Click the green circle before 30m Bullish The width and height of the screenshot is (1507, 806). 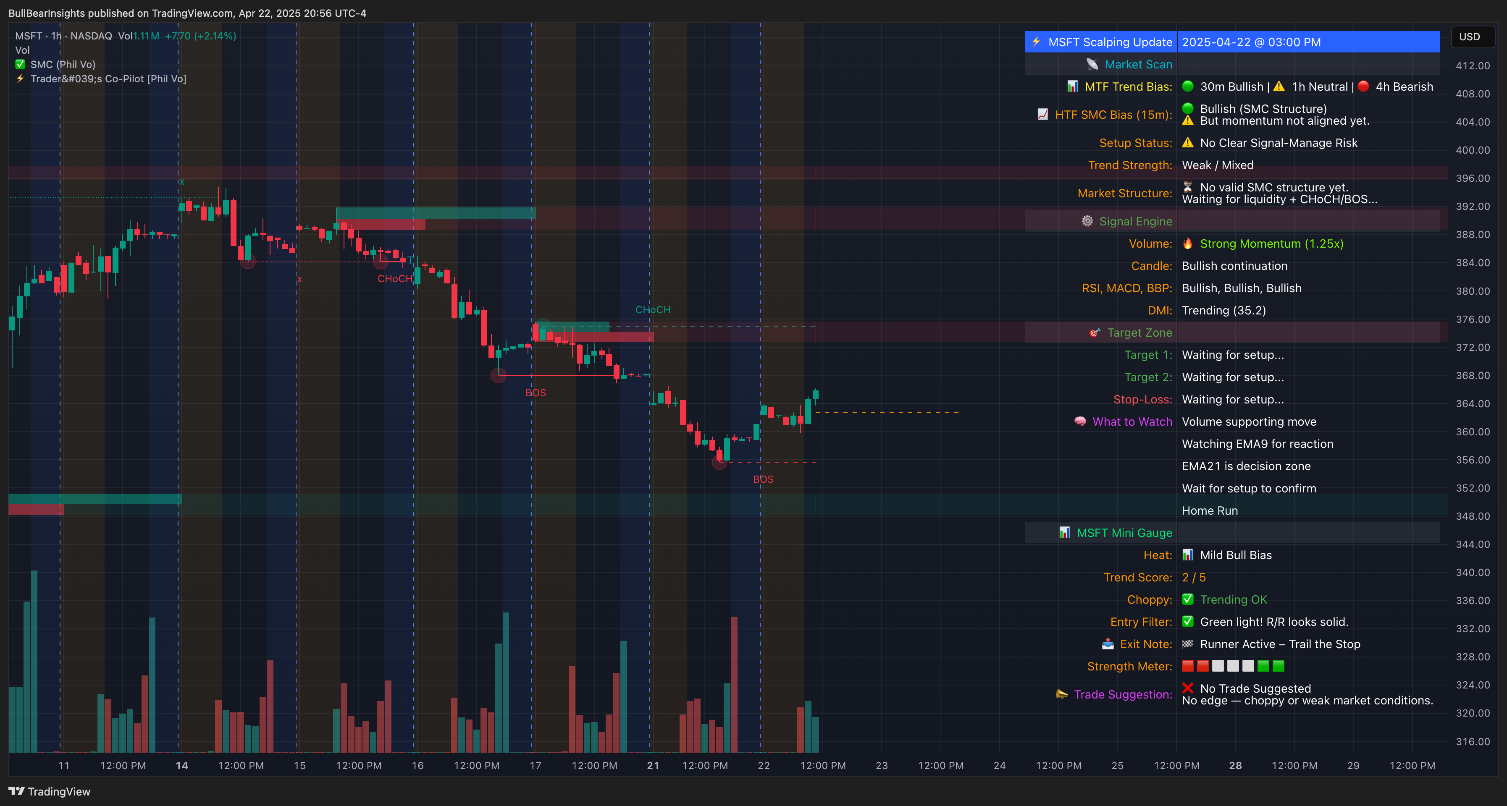tap(1188, 86)
